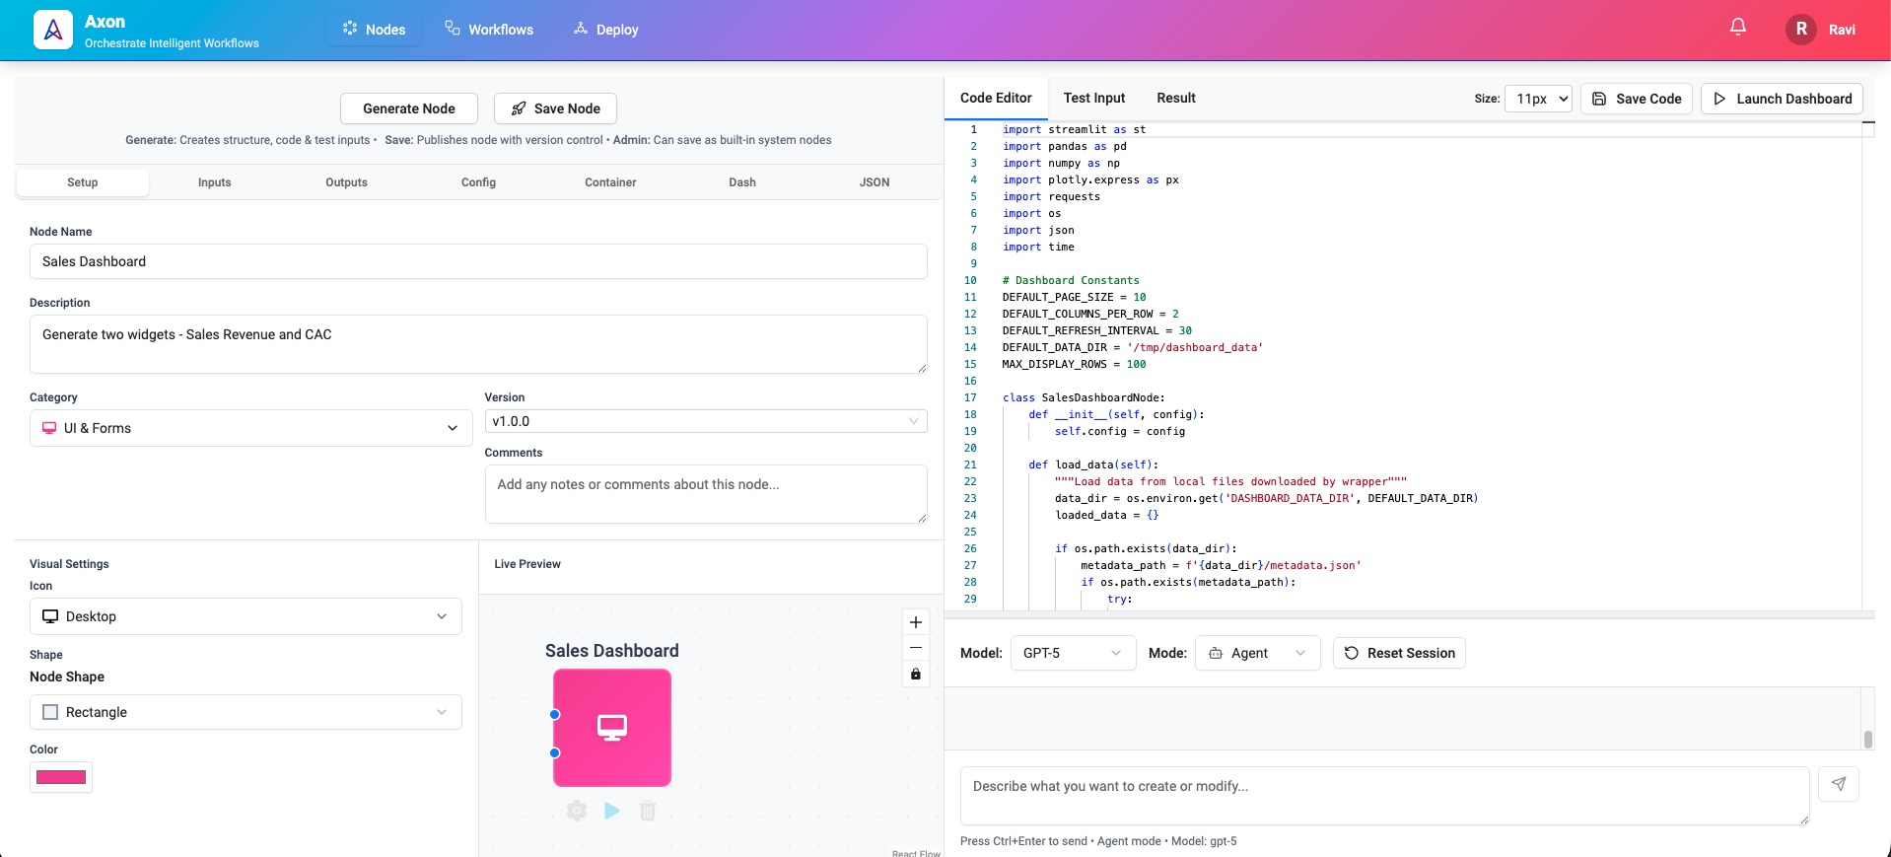Switch to the Test Input tab
The width and height of the screenshot is (1891, 857).
point(1094,98)
